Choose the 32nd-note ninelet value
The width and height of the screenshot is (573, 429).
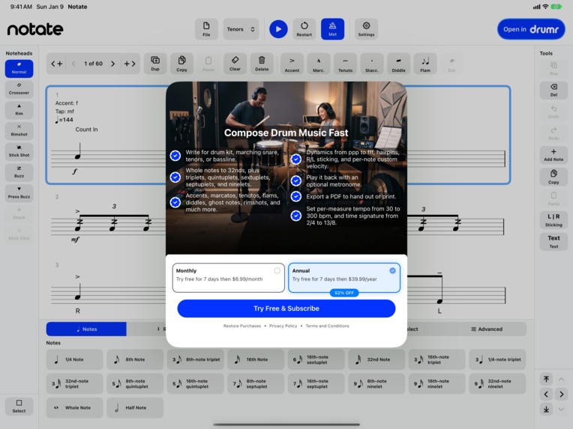point(497,384)
